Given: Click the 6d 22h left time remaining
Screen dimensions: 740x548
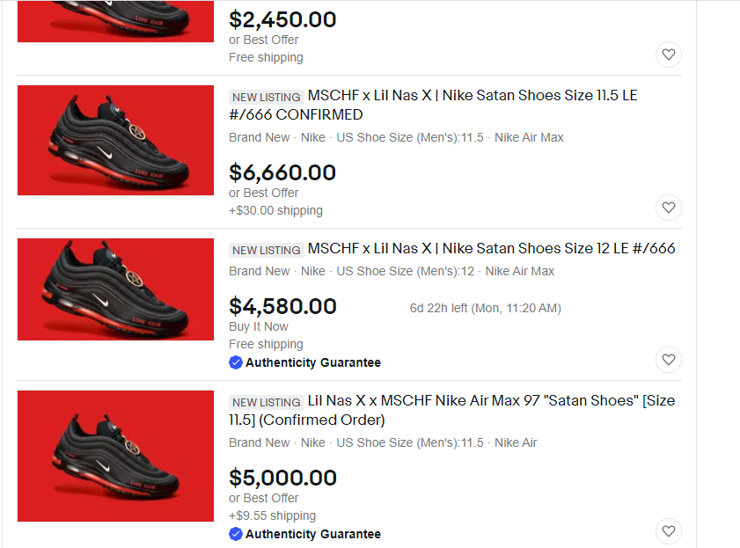Looking at the screenshot, I should point(485,308).
